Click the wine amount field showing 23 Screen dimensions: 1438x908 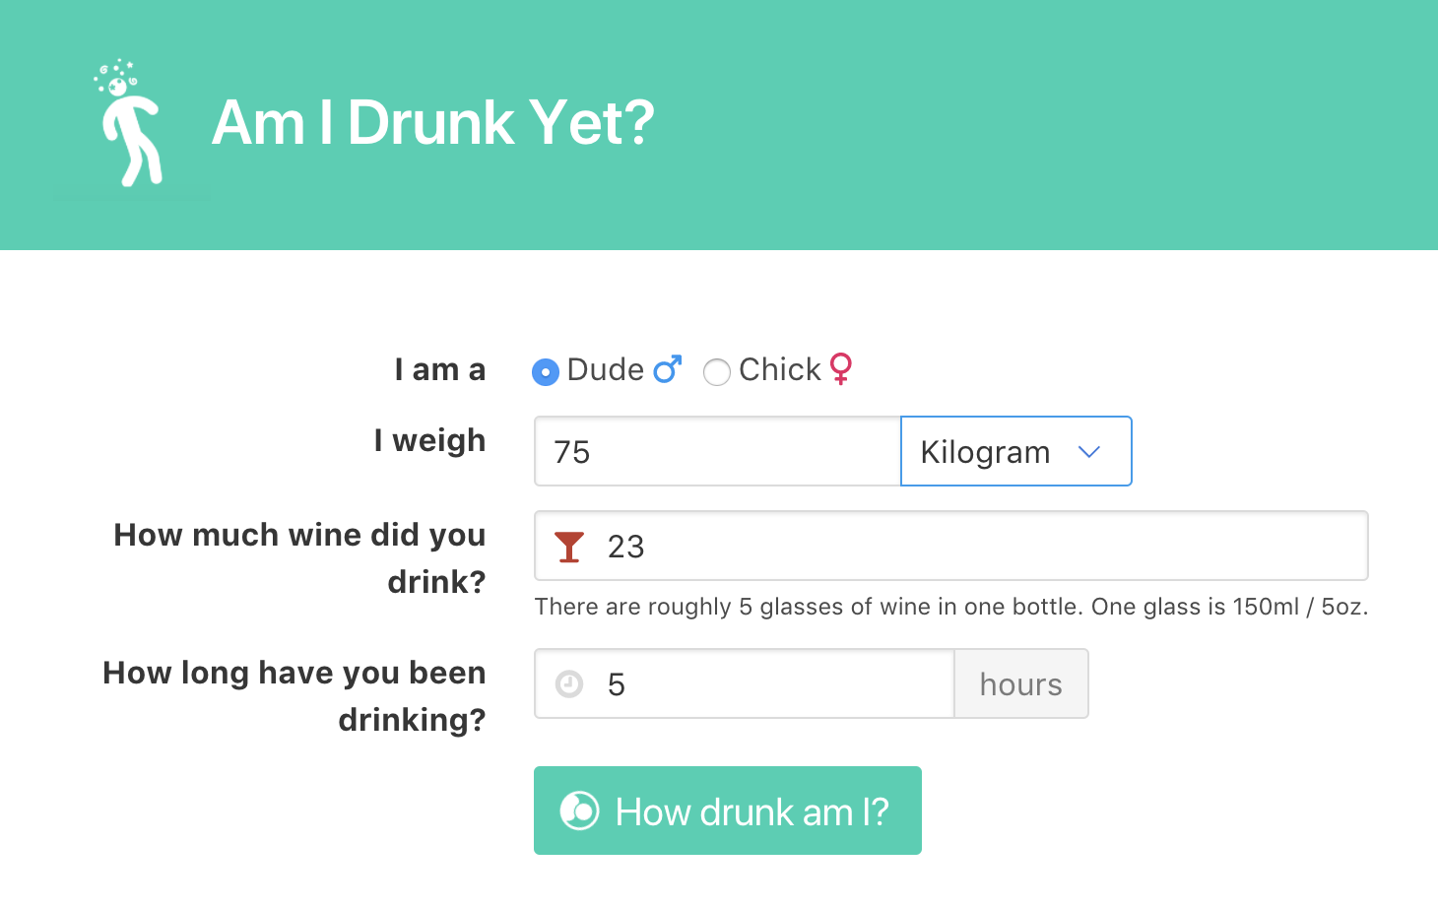click(x=886, y=546)
